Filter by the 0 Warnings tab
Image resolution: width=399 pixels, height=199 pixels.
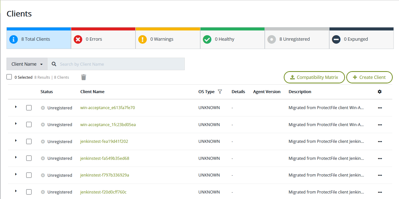(168, 38)
